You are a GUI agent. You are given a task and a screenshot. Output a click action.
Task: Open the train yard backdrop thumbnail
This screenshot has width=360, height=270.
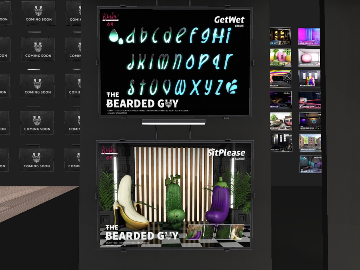pyautogui.click(x=281, y=121)
